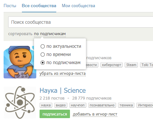Image resolution: width=153 pixels, height=123 pixels.
Task: Click "добавить в игнор-лист" link
Action: point(95,114)
